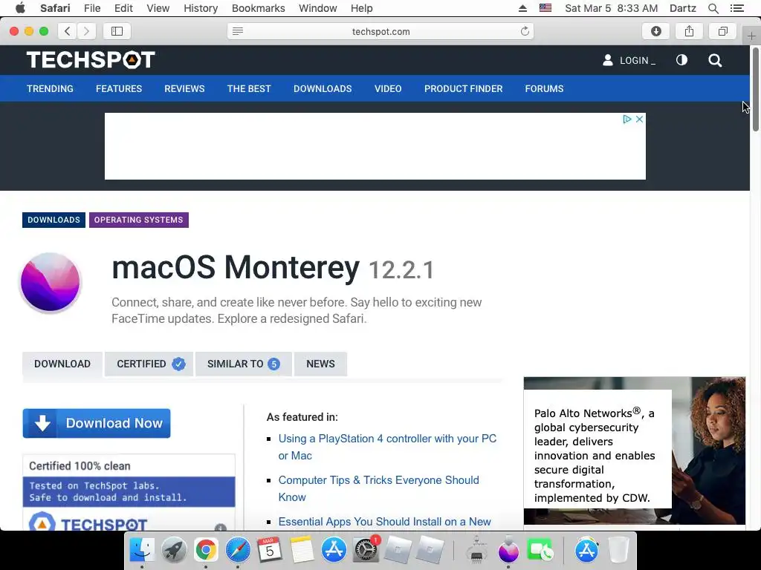Switch to SIMILAR TO tab
The width and height of the screenshot is (761, 570).
(244, 364)
